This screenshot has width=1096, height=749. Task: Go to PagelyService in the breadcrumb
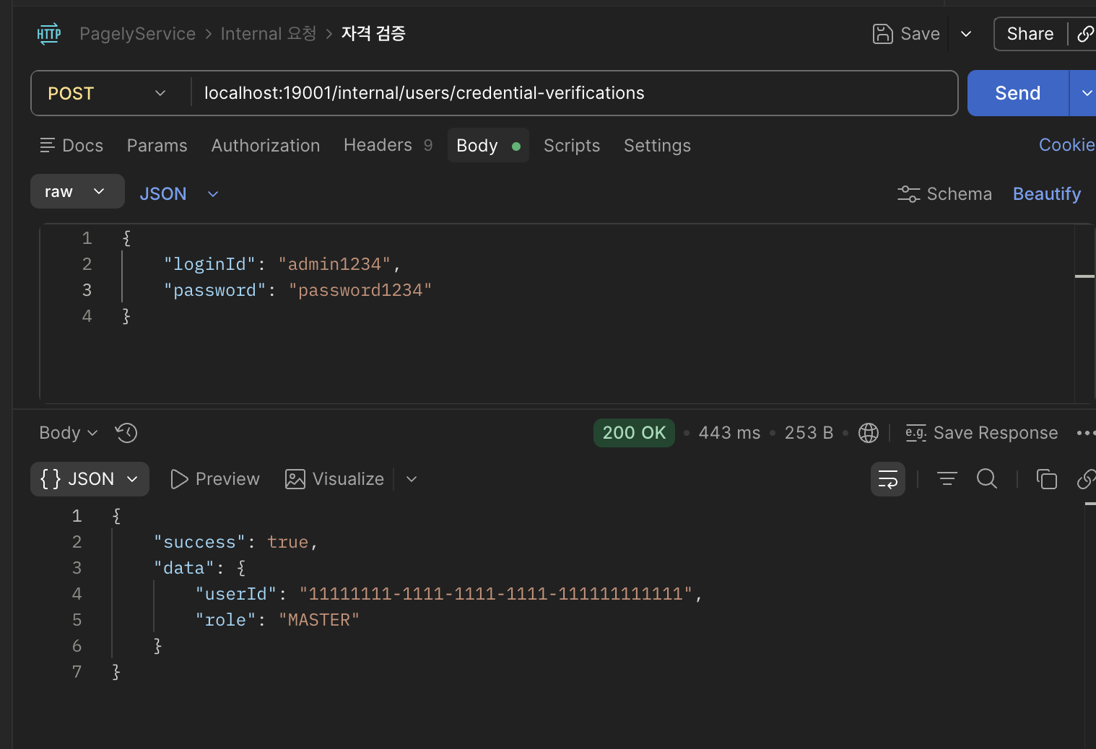tap(137, 34)
